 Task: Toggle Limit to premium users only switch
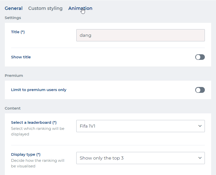click(200, 90)
